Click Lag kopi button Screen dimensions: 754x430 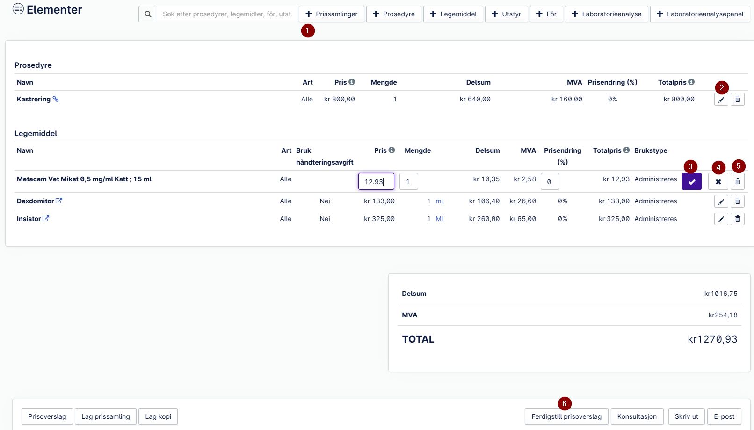[x=158, y=416]
